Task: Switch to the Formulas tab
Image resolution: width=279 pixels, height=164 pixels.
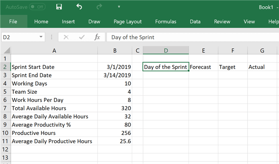Action: 166,21
